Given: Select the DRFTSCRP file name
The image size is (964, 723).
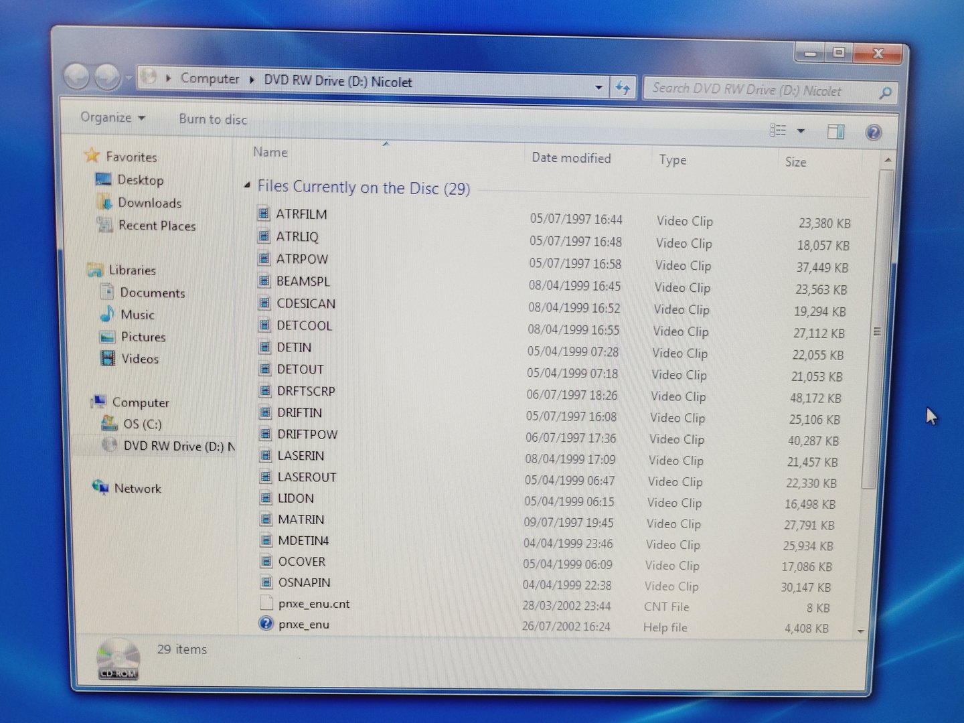Looking at the screenshot, I should click(306, 390).
